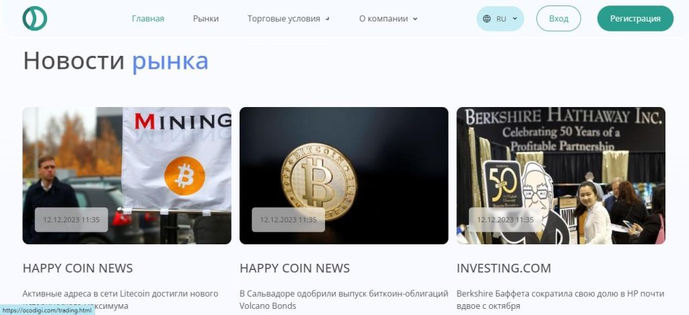Click the first HAPPY COIN NEWS source title
Image resolution: width=689 pixels, height=315 pixels.
coord(77,268)
